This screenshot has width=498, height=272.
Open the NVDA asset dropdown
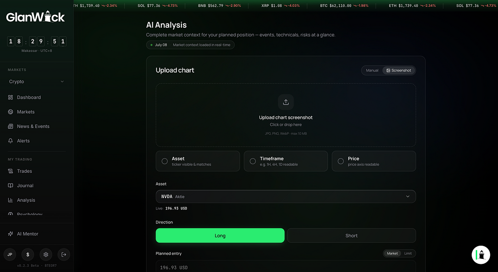click(x=286, y=196)
